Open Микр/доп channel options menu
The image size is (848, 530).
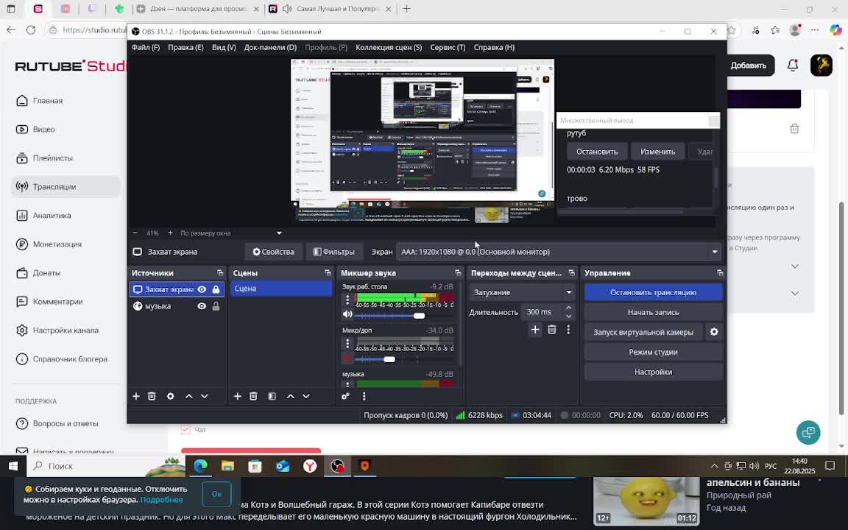click(347, 344)
